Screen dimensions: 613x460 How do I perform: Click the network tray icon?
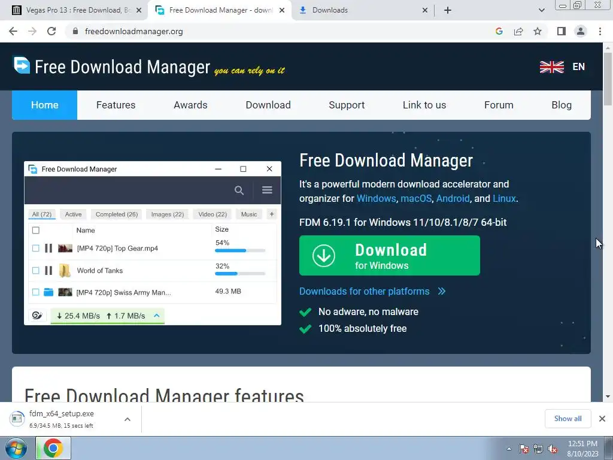[538, 449]
